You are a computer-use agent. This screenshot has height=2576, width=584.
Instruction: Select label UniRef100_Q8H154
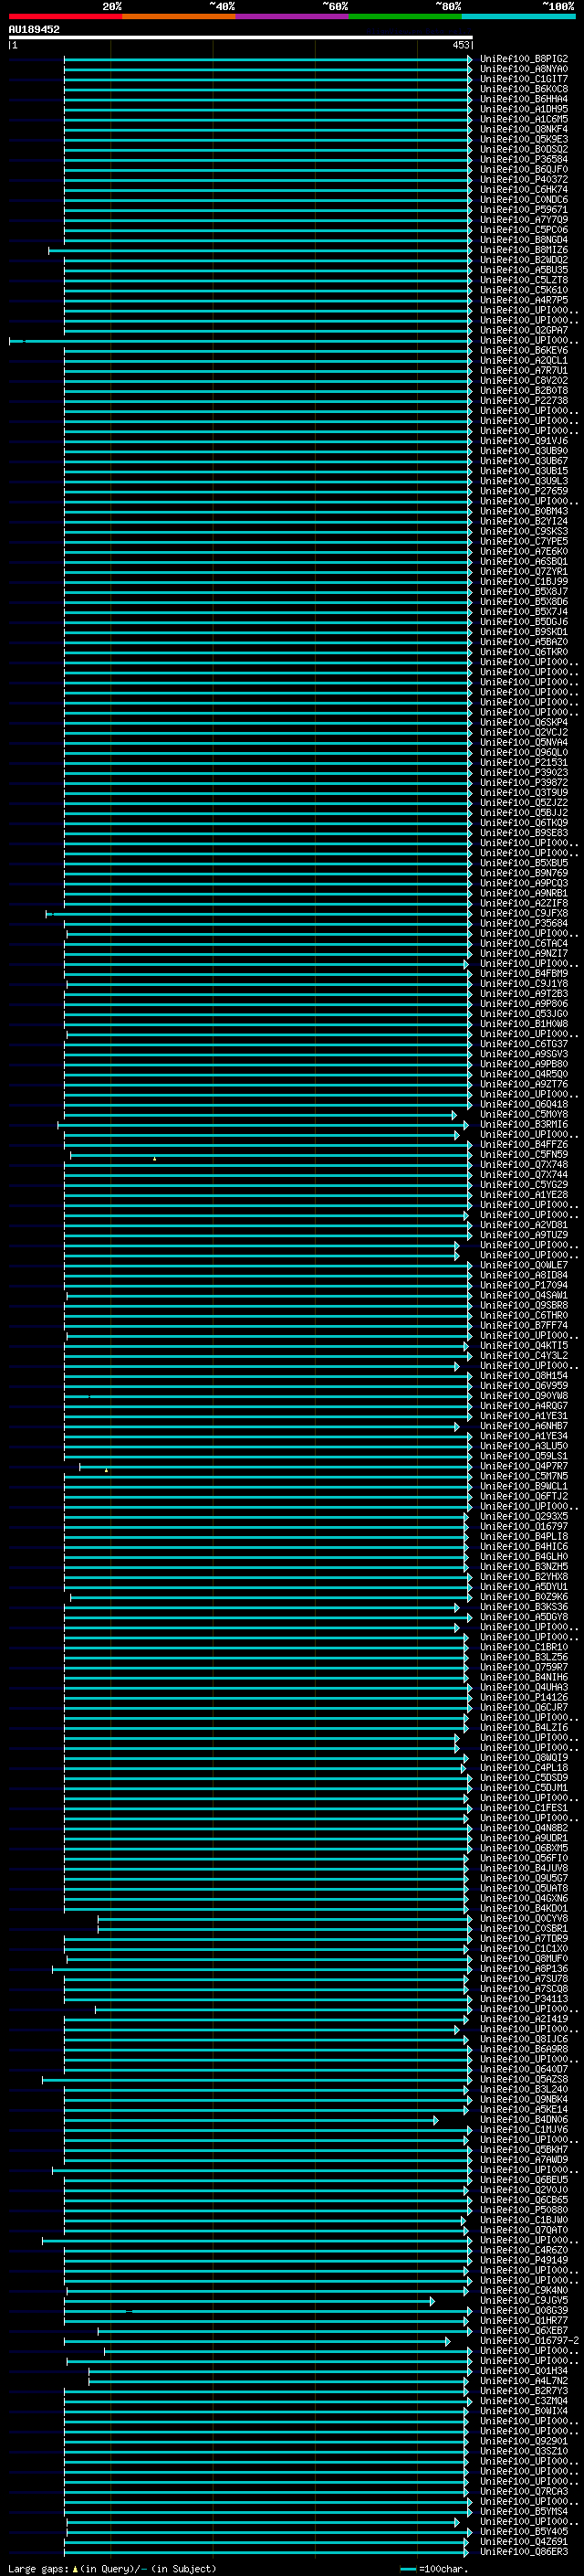pos(524,1376)
